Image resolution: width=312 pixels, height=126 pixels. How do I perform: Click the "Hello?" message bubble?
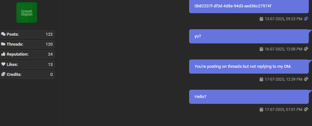click(x=249, y=97)
